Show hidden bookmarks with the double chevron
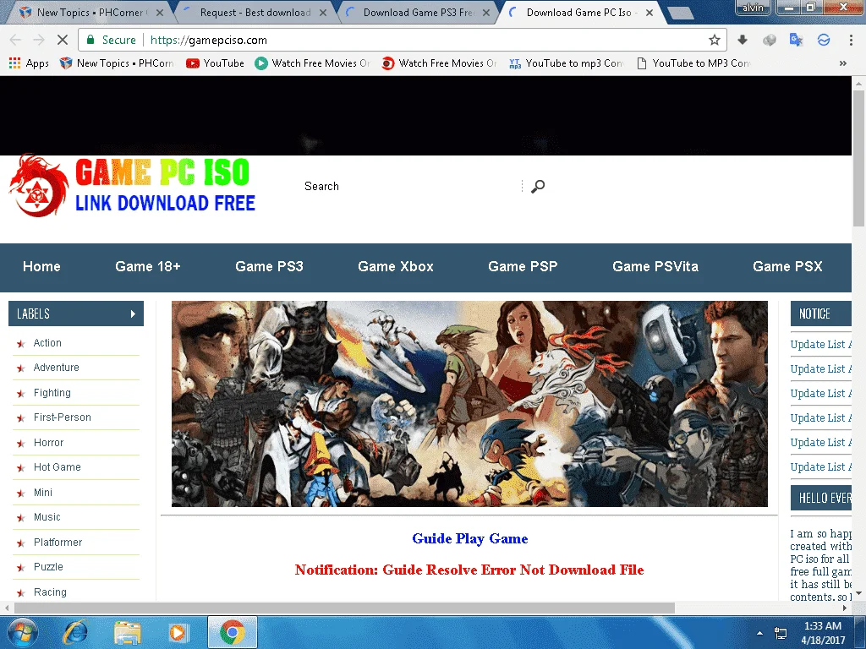 (843, 63)
